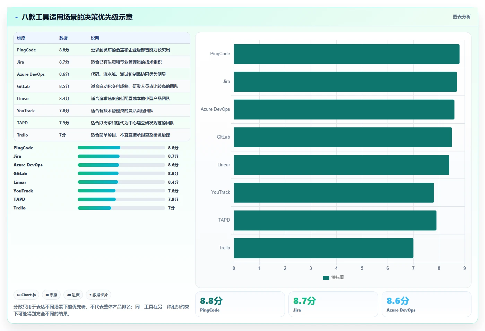Open the 8.6分 Azure DevOps data card
This screenshot has width=485, height=331.
click(x=426, y=304)
